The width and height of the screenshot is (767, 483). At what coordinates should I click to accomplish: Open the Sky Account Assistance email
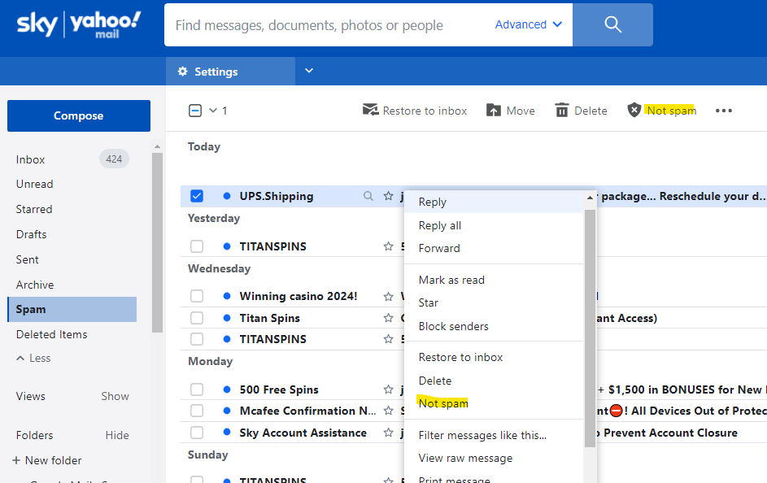(303, 433)
